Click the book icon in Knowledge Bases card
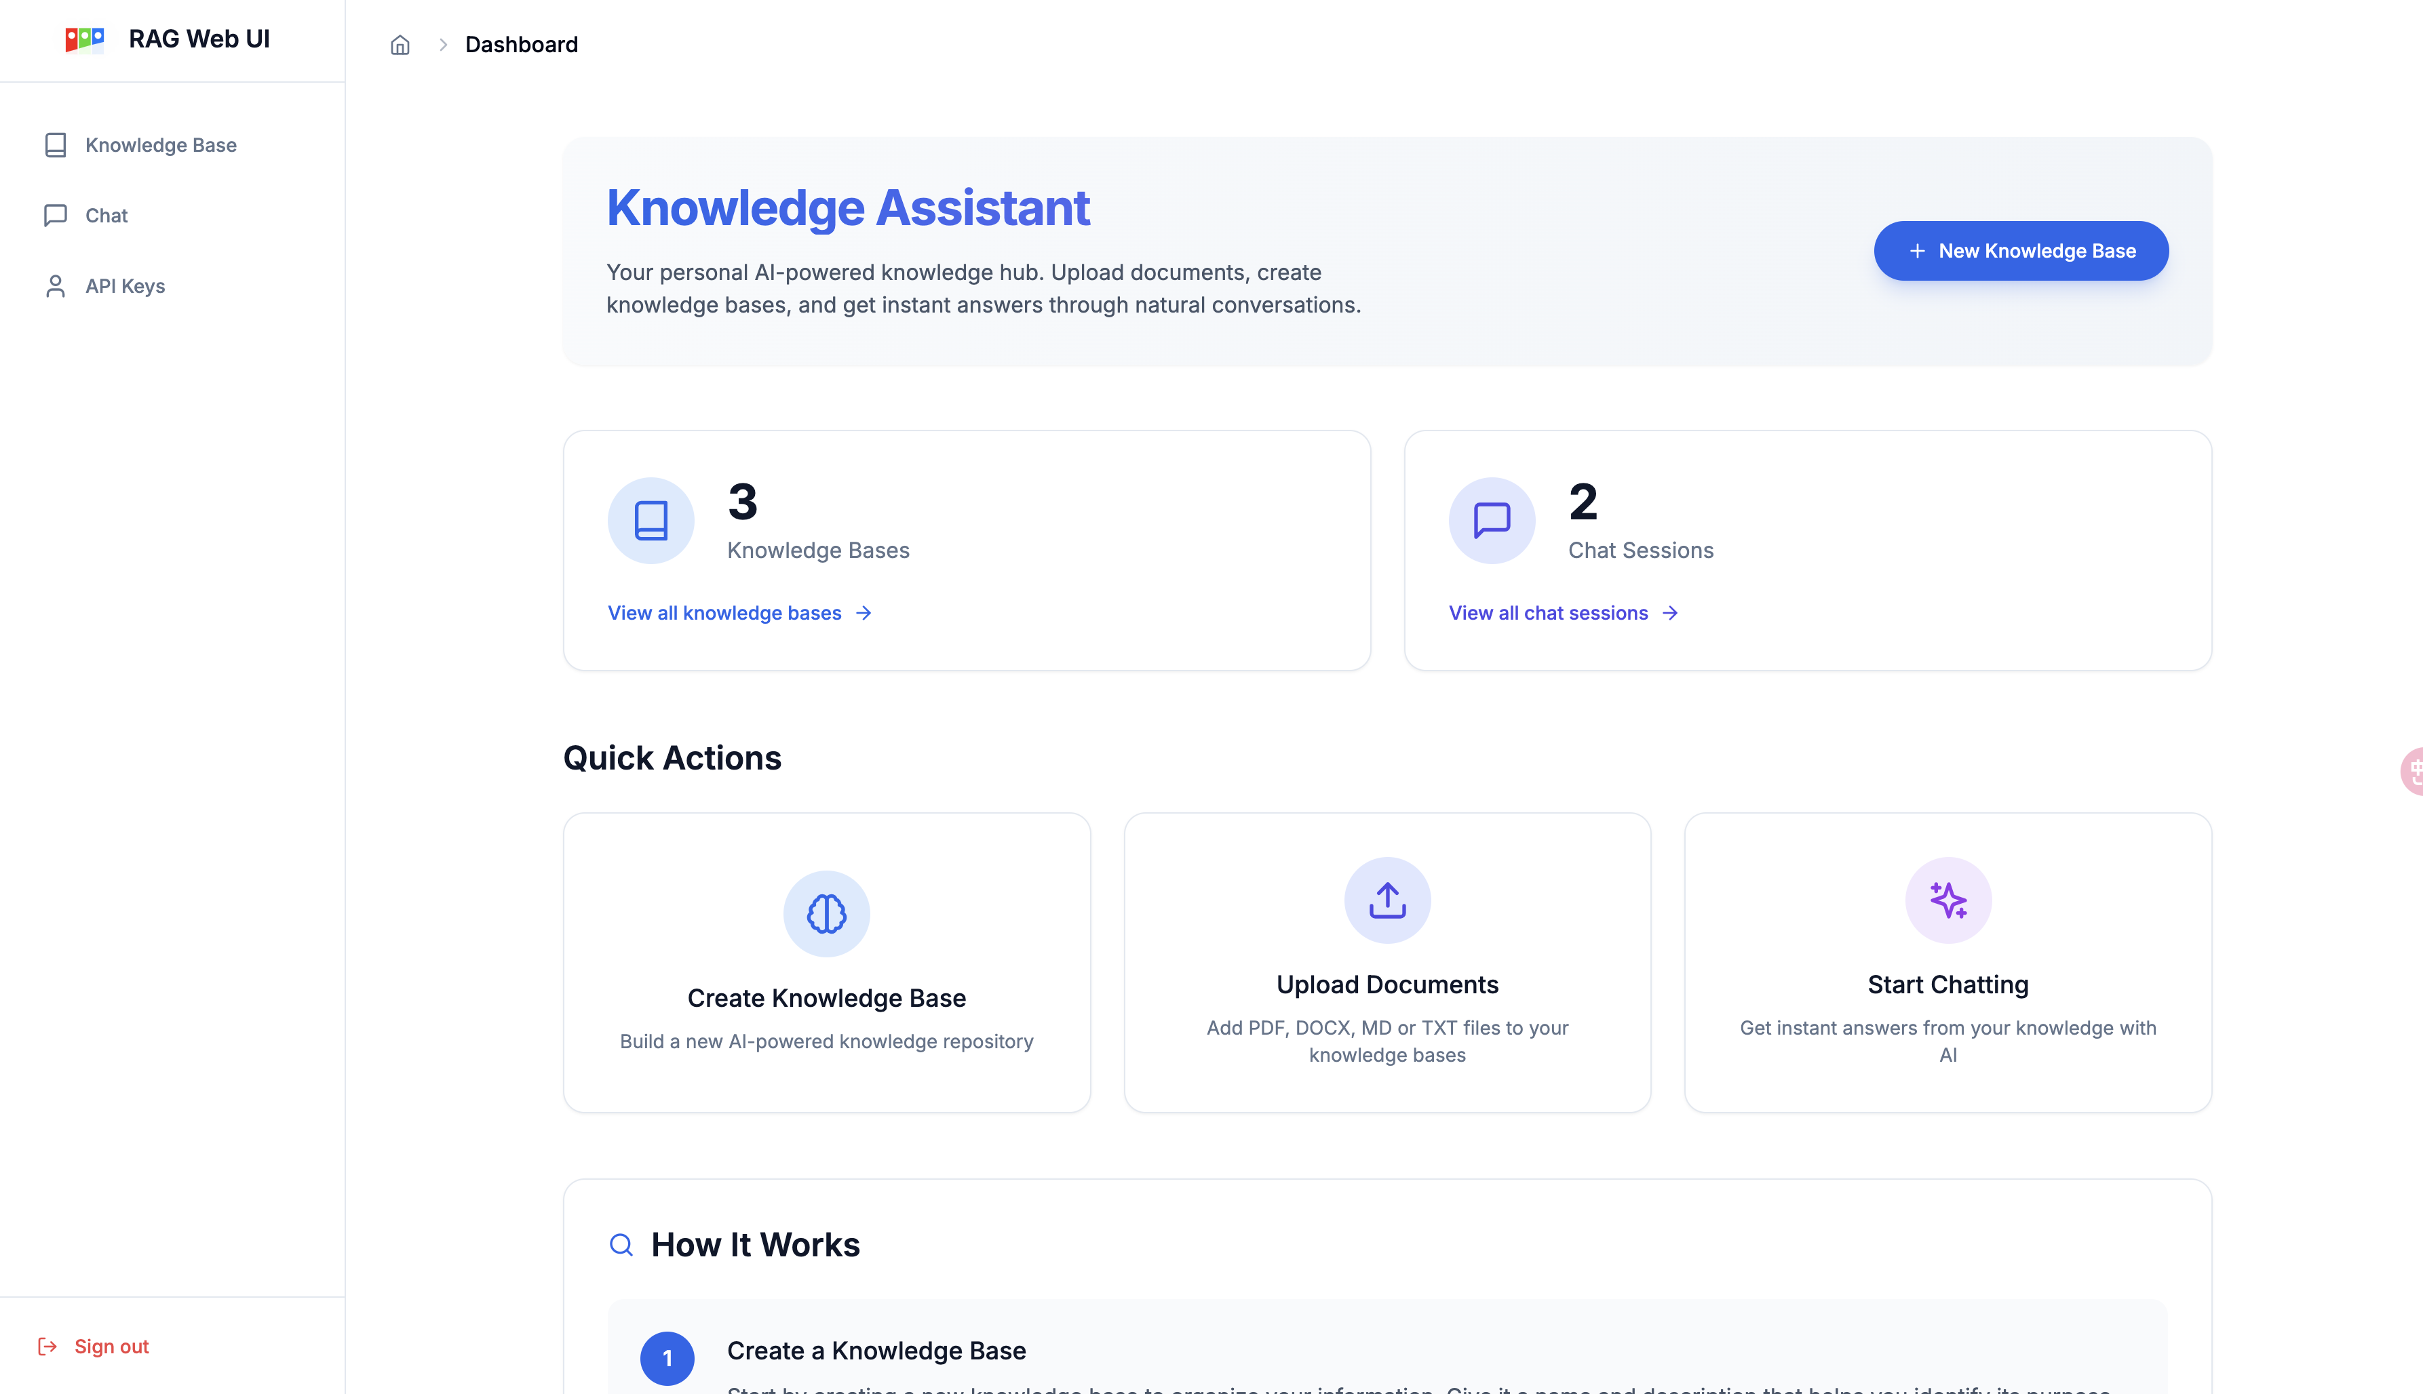 (651, 521)
